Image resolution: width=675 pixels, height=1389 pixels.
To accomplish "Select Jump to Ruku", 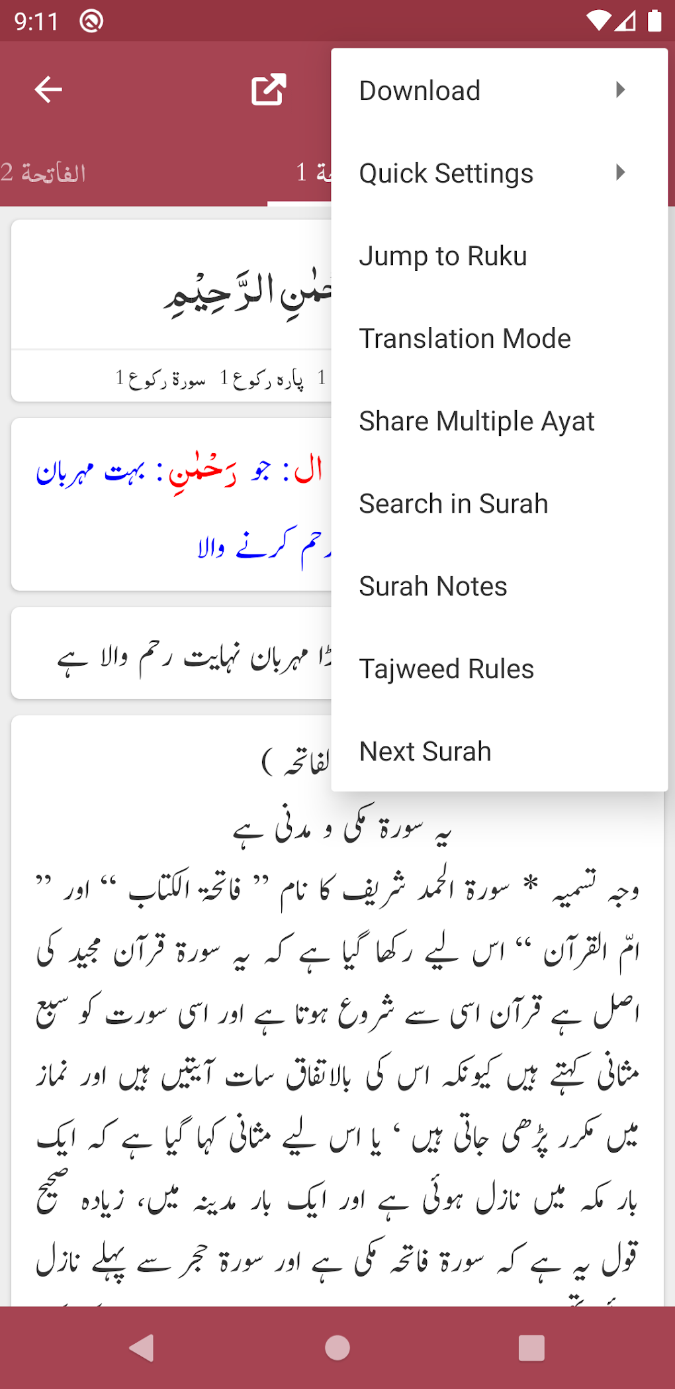I will pyautogui.click(x=443, y=256).
